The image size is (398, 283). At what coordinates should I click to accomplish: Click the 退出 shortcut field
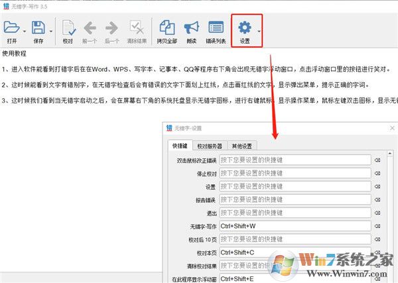coord(295,213)
